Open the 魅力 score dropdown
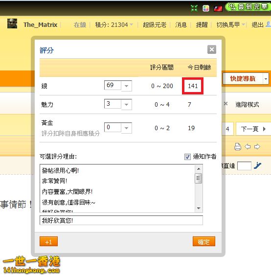Viewport: 271px width, 277px height. (126, 104)
